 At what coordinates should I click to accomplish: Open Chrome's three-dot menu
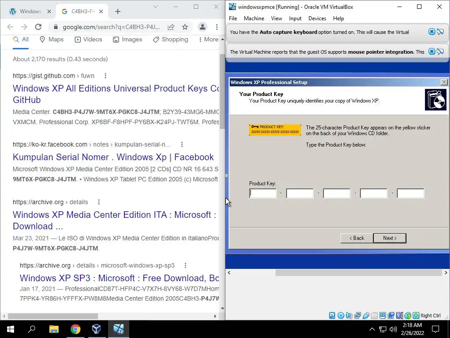217,27
